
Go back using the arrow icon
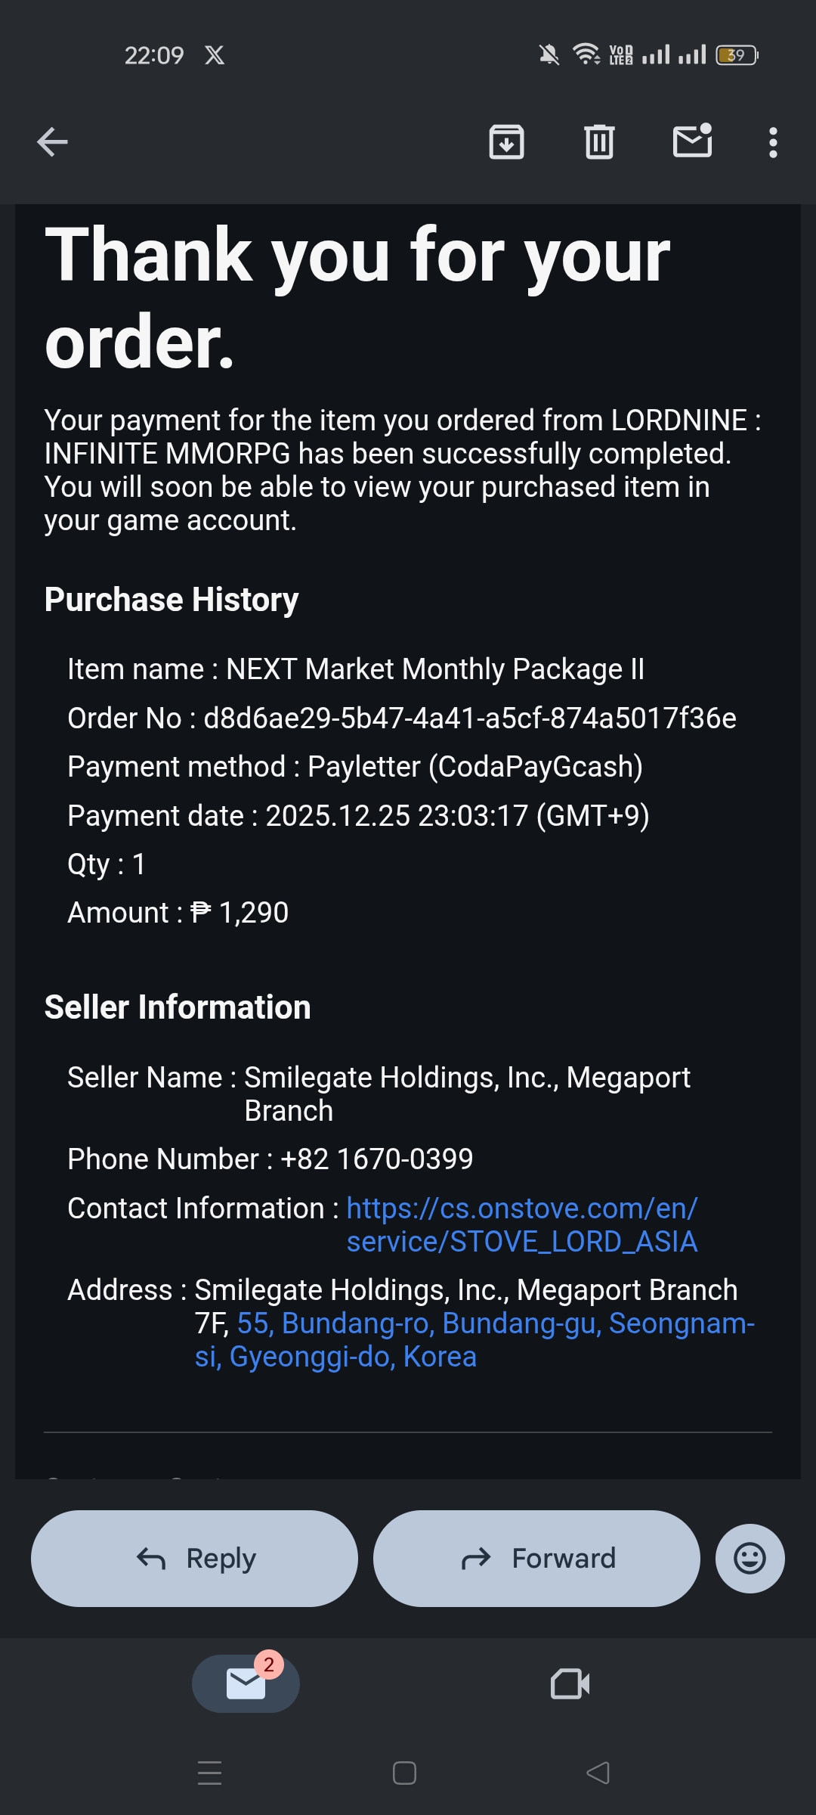(52, 141)
